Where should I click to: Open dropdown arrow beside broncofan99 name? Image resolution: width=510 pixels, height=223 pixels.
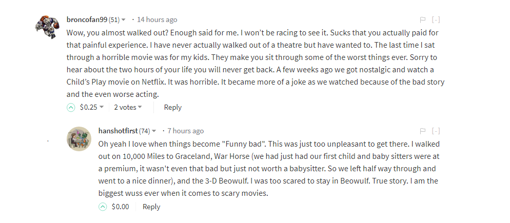(x=124, y=20)
